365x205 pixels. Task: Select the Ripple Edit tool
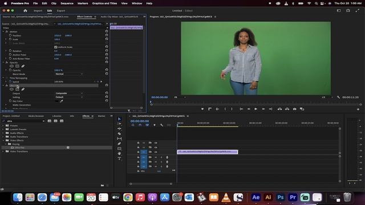(119, 129)
